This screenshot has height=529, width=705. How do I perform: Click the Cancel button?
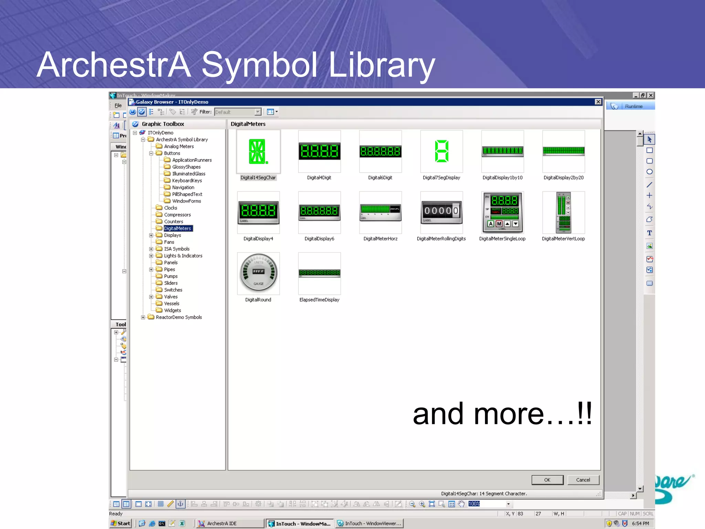583,480
